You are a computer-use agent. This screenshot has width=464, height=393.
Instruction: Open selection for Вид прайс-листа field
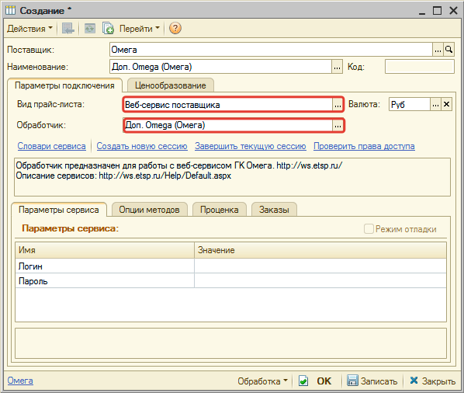(x=338, y=105)
